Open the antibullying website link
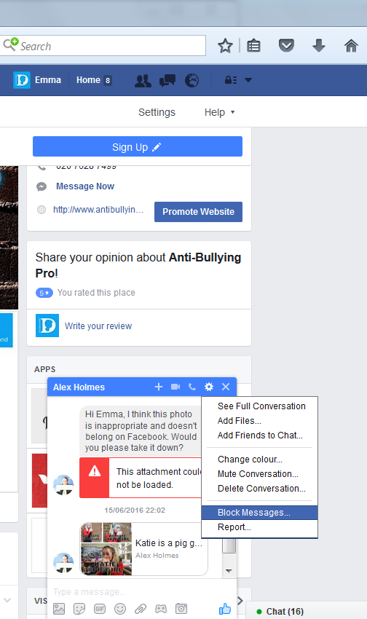 coord(98,210)
